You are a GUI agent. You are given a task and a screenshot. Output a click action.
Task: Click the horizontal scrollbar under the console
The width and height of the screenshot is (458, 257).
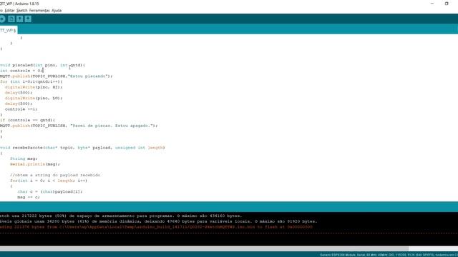[x=204, y=249]
